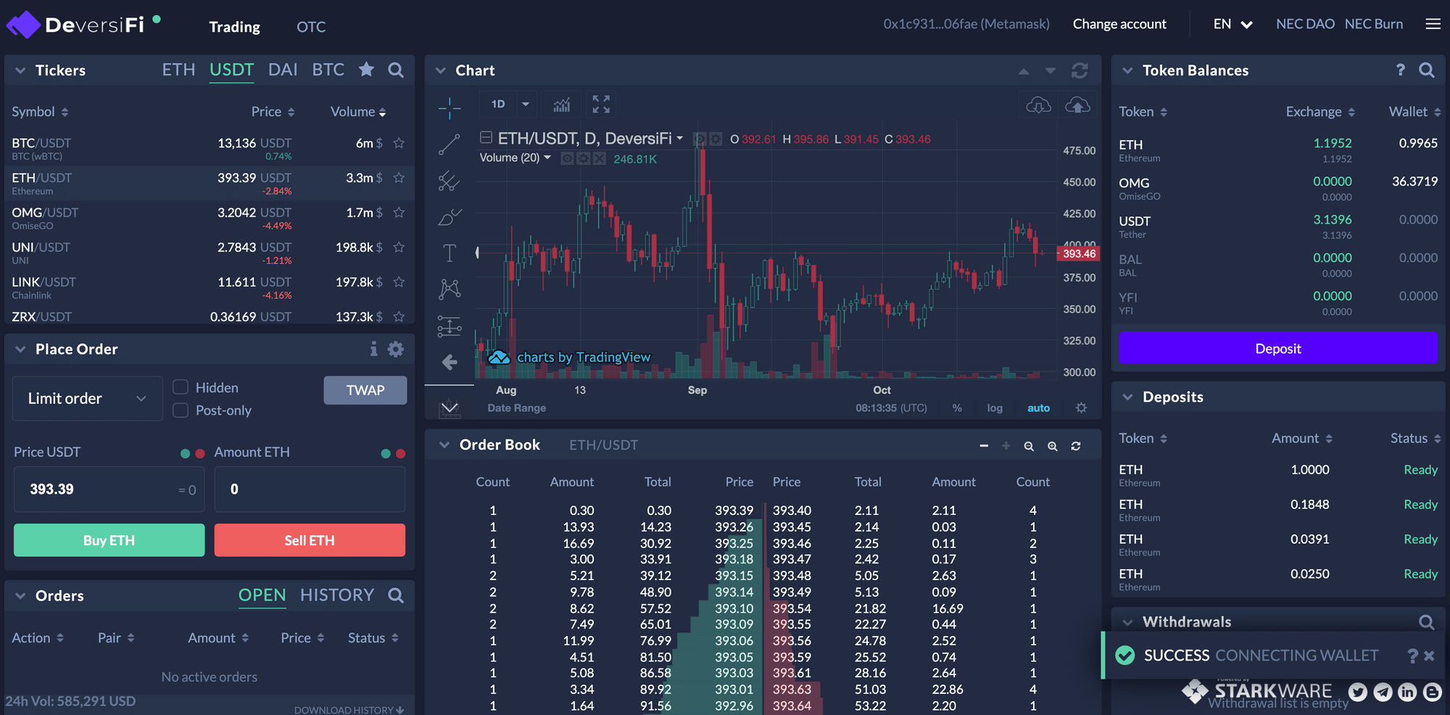Search token balances

(x=1427, y=70)
